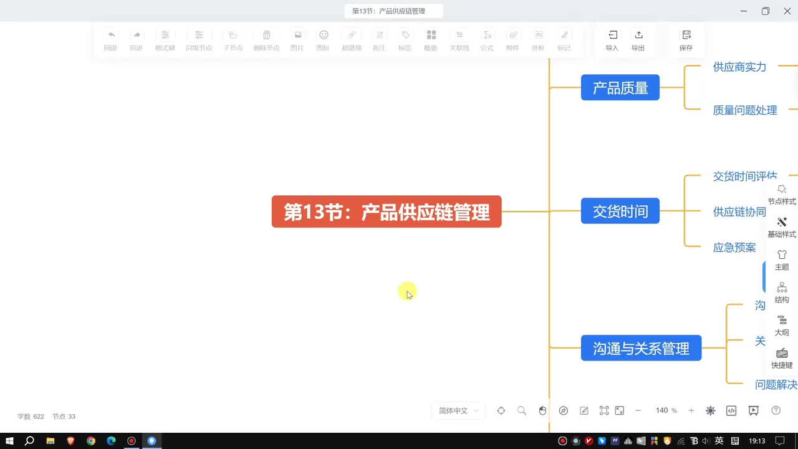
Task: Select the 沟通与关系管理 node
Action: [641, 347]
